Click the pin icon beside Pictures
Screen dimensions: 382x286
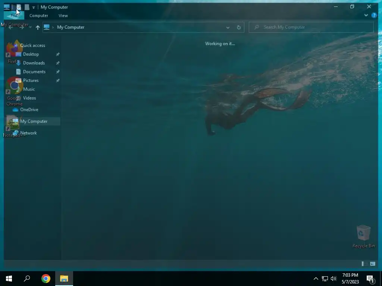coord(58,80)
